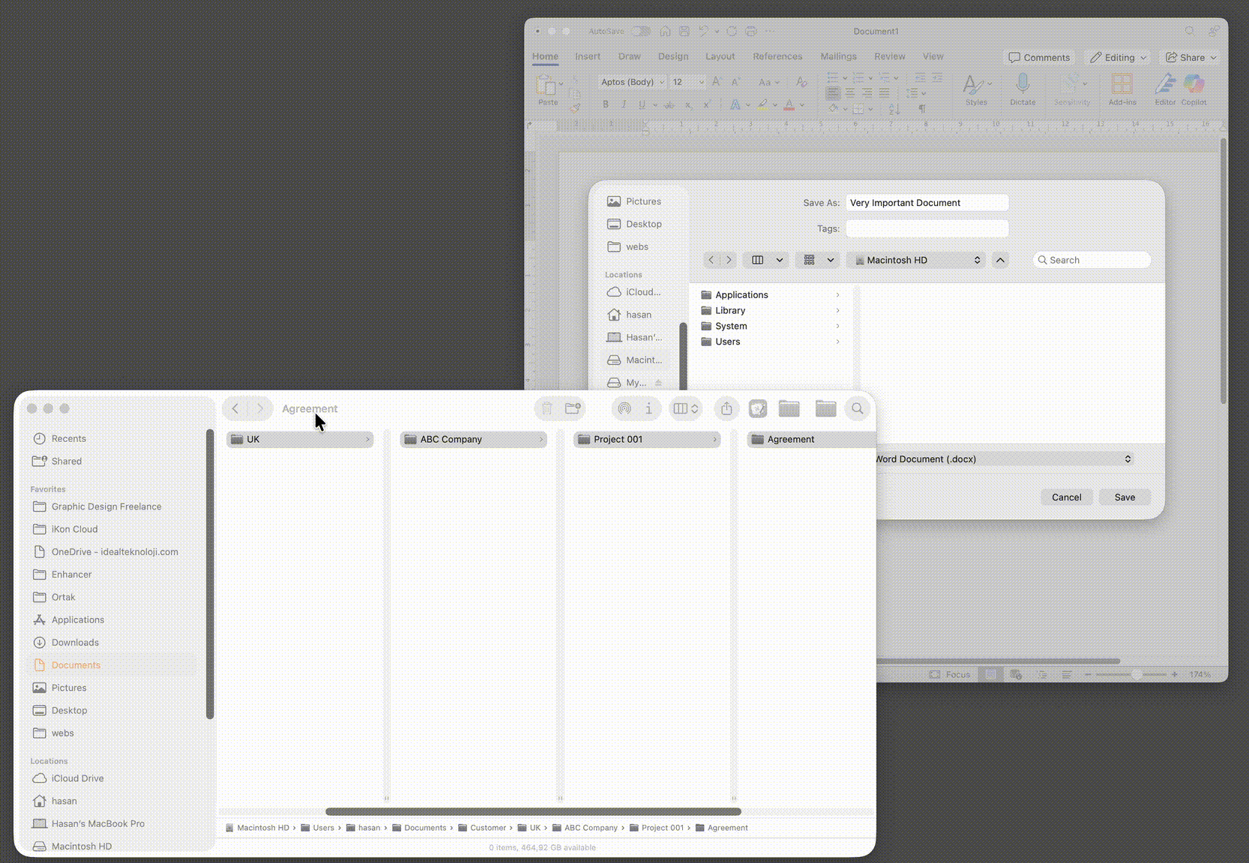Click the Cancel button in the dialog

point(1066,497)
